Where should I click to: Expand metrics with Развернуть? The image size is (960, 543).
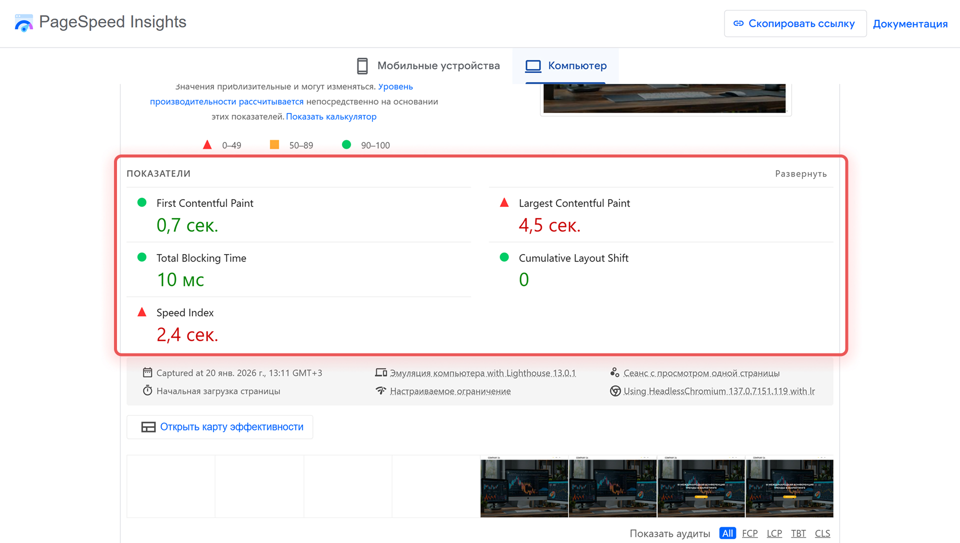tap(800, 173)
